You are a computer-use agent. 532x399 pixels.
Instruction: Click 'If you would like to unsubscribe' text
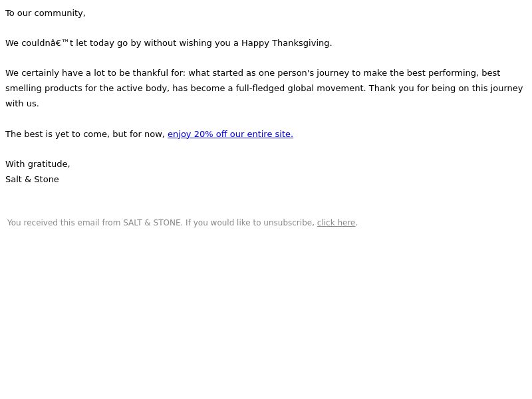click(x=250, y=223)
